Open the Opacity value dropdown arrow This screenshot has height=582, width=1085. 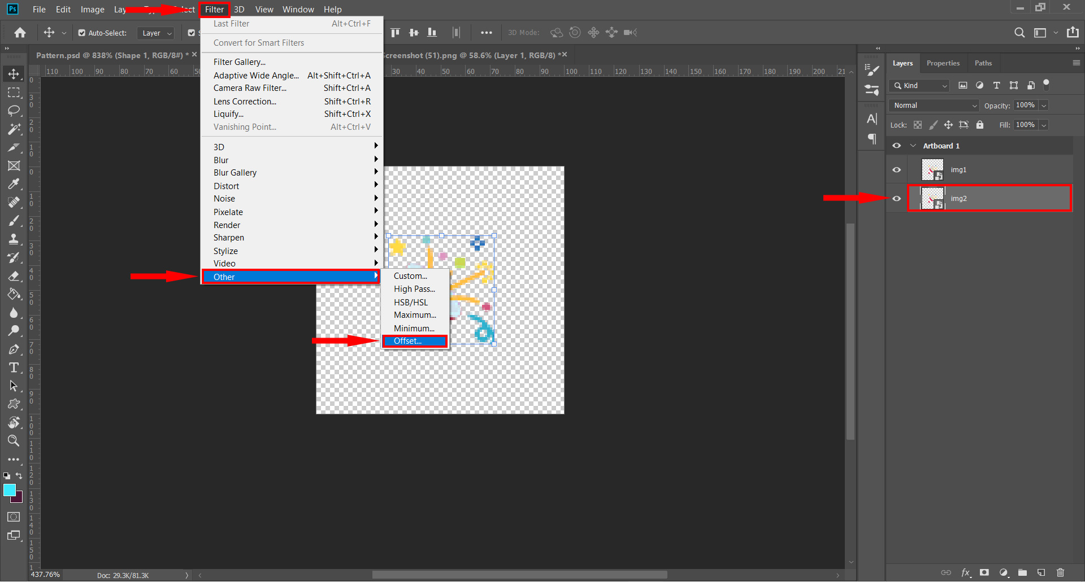pyautogui.click(x=1044, y=106)
